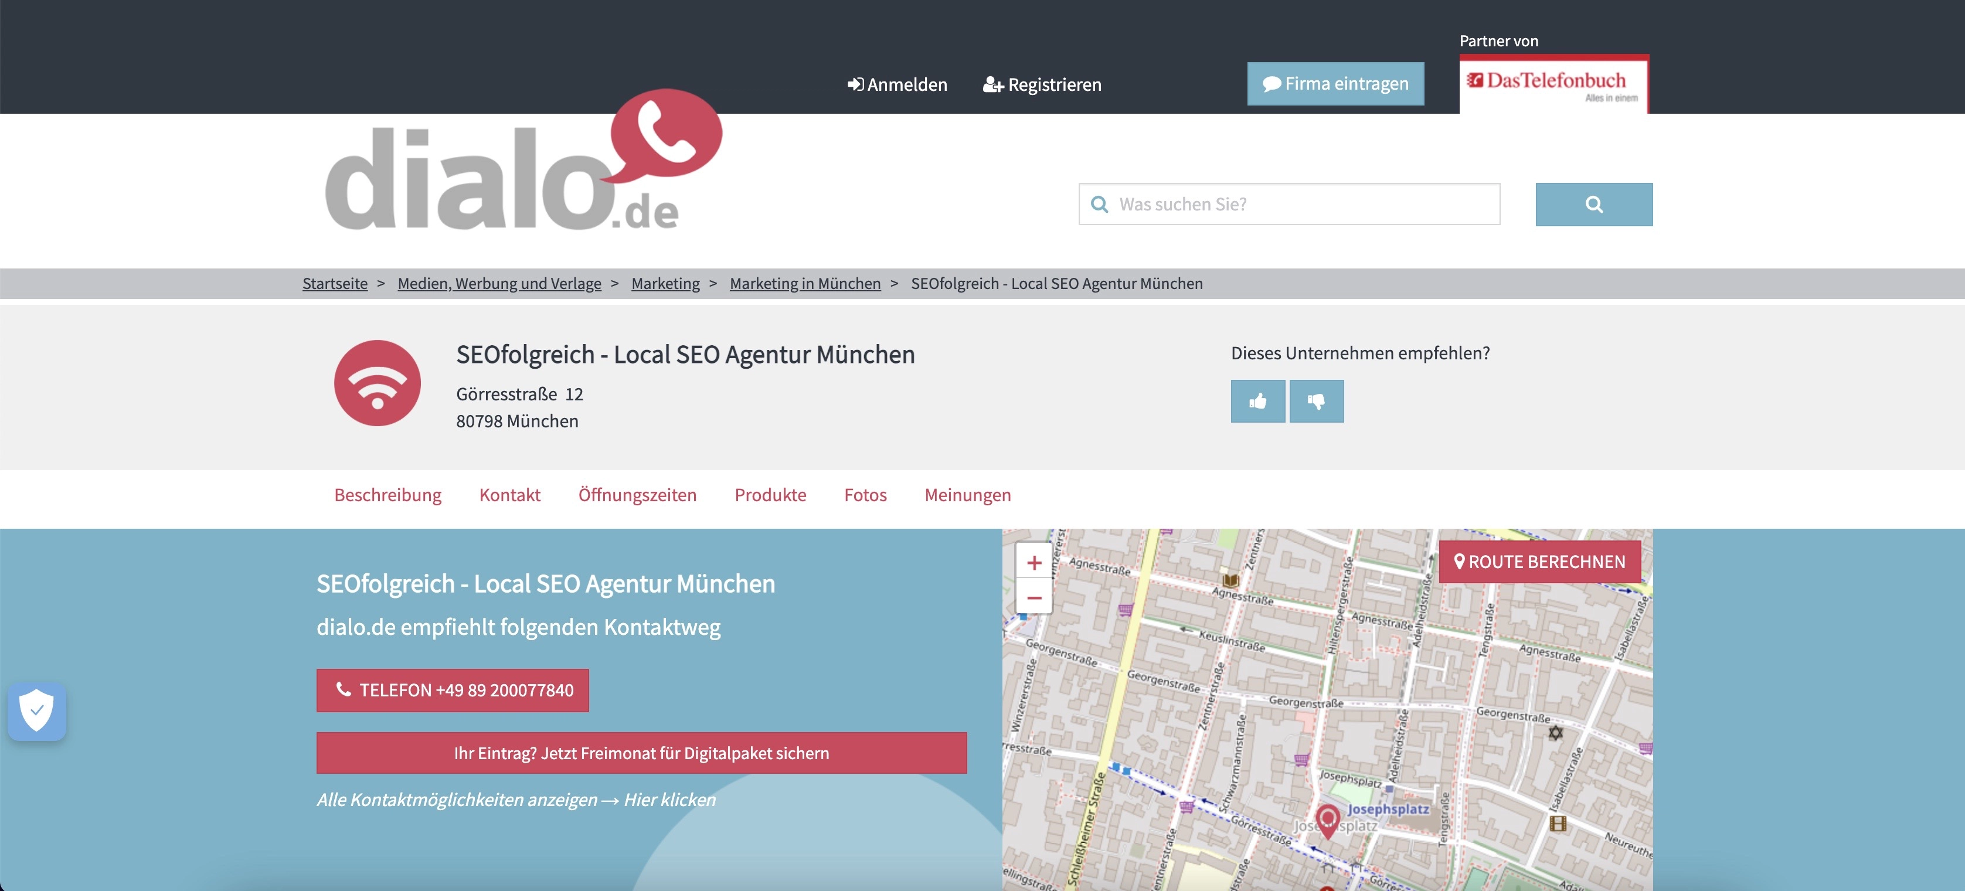Click the company title heading in header
The image size is (1965, 891).
click(x=685, y=355)
